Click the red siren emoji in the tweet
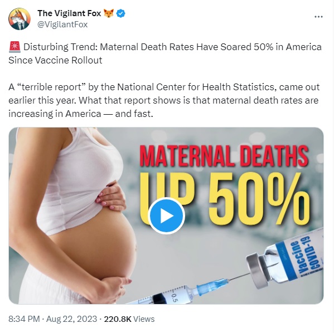Screen dimensions: 334x333 (14, 47)
